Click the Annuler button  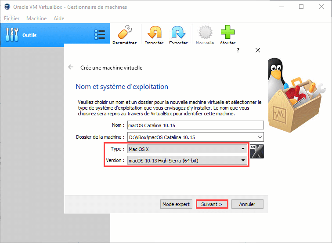point(247,204)
